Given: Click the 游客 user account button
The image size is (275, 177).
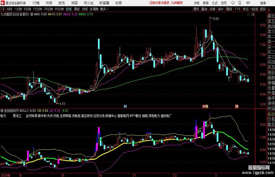Looking at the screenshot, I should (x=263, y=3).
